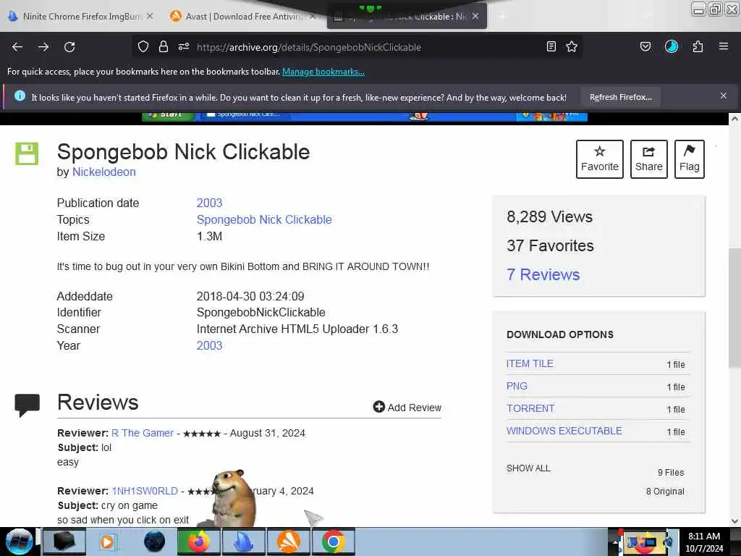Click the Identifier value SpongebobNickClickable
This screenshot has height=556, width=741.
261,313
